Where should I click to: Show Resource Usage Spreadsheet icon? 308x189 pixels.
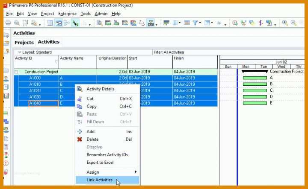[125, 23]
